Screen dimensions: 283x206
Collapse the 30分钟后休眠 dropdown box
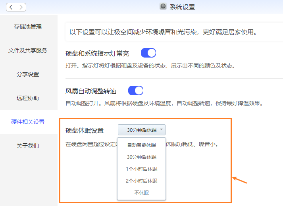click(x=142, y=130)
